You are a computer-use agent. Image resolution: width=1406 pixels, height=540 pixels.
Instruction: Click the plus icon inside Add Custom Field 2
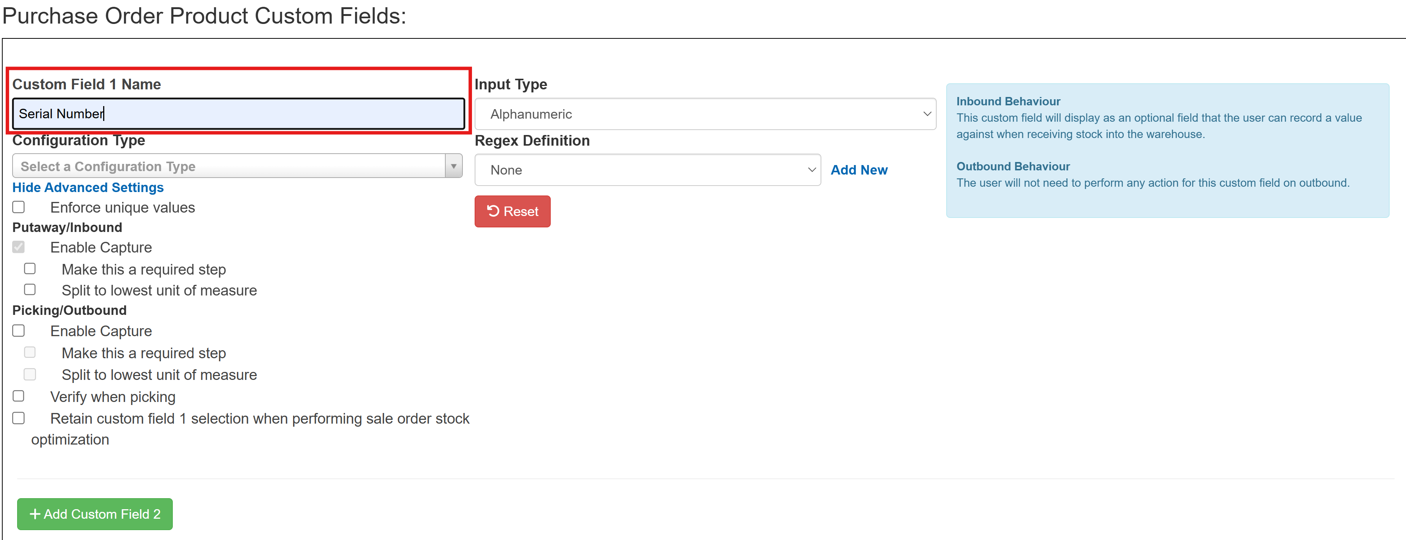(35, 514)
